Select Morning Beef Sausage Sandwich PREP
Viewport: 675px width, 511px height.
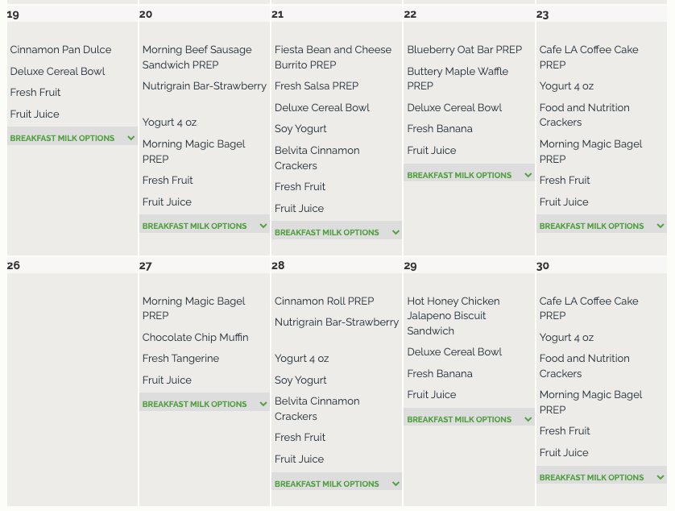pyautogui.click(x=197, y=57)
